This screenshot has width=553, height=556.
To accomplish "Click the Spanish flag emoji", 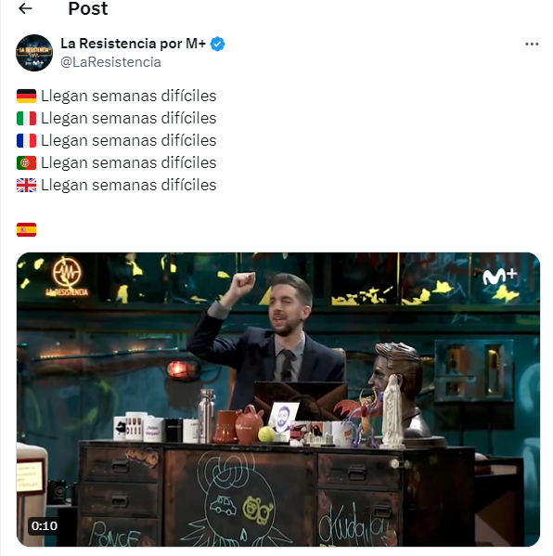I will pyautogui.click(x=26, y=230).
